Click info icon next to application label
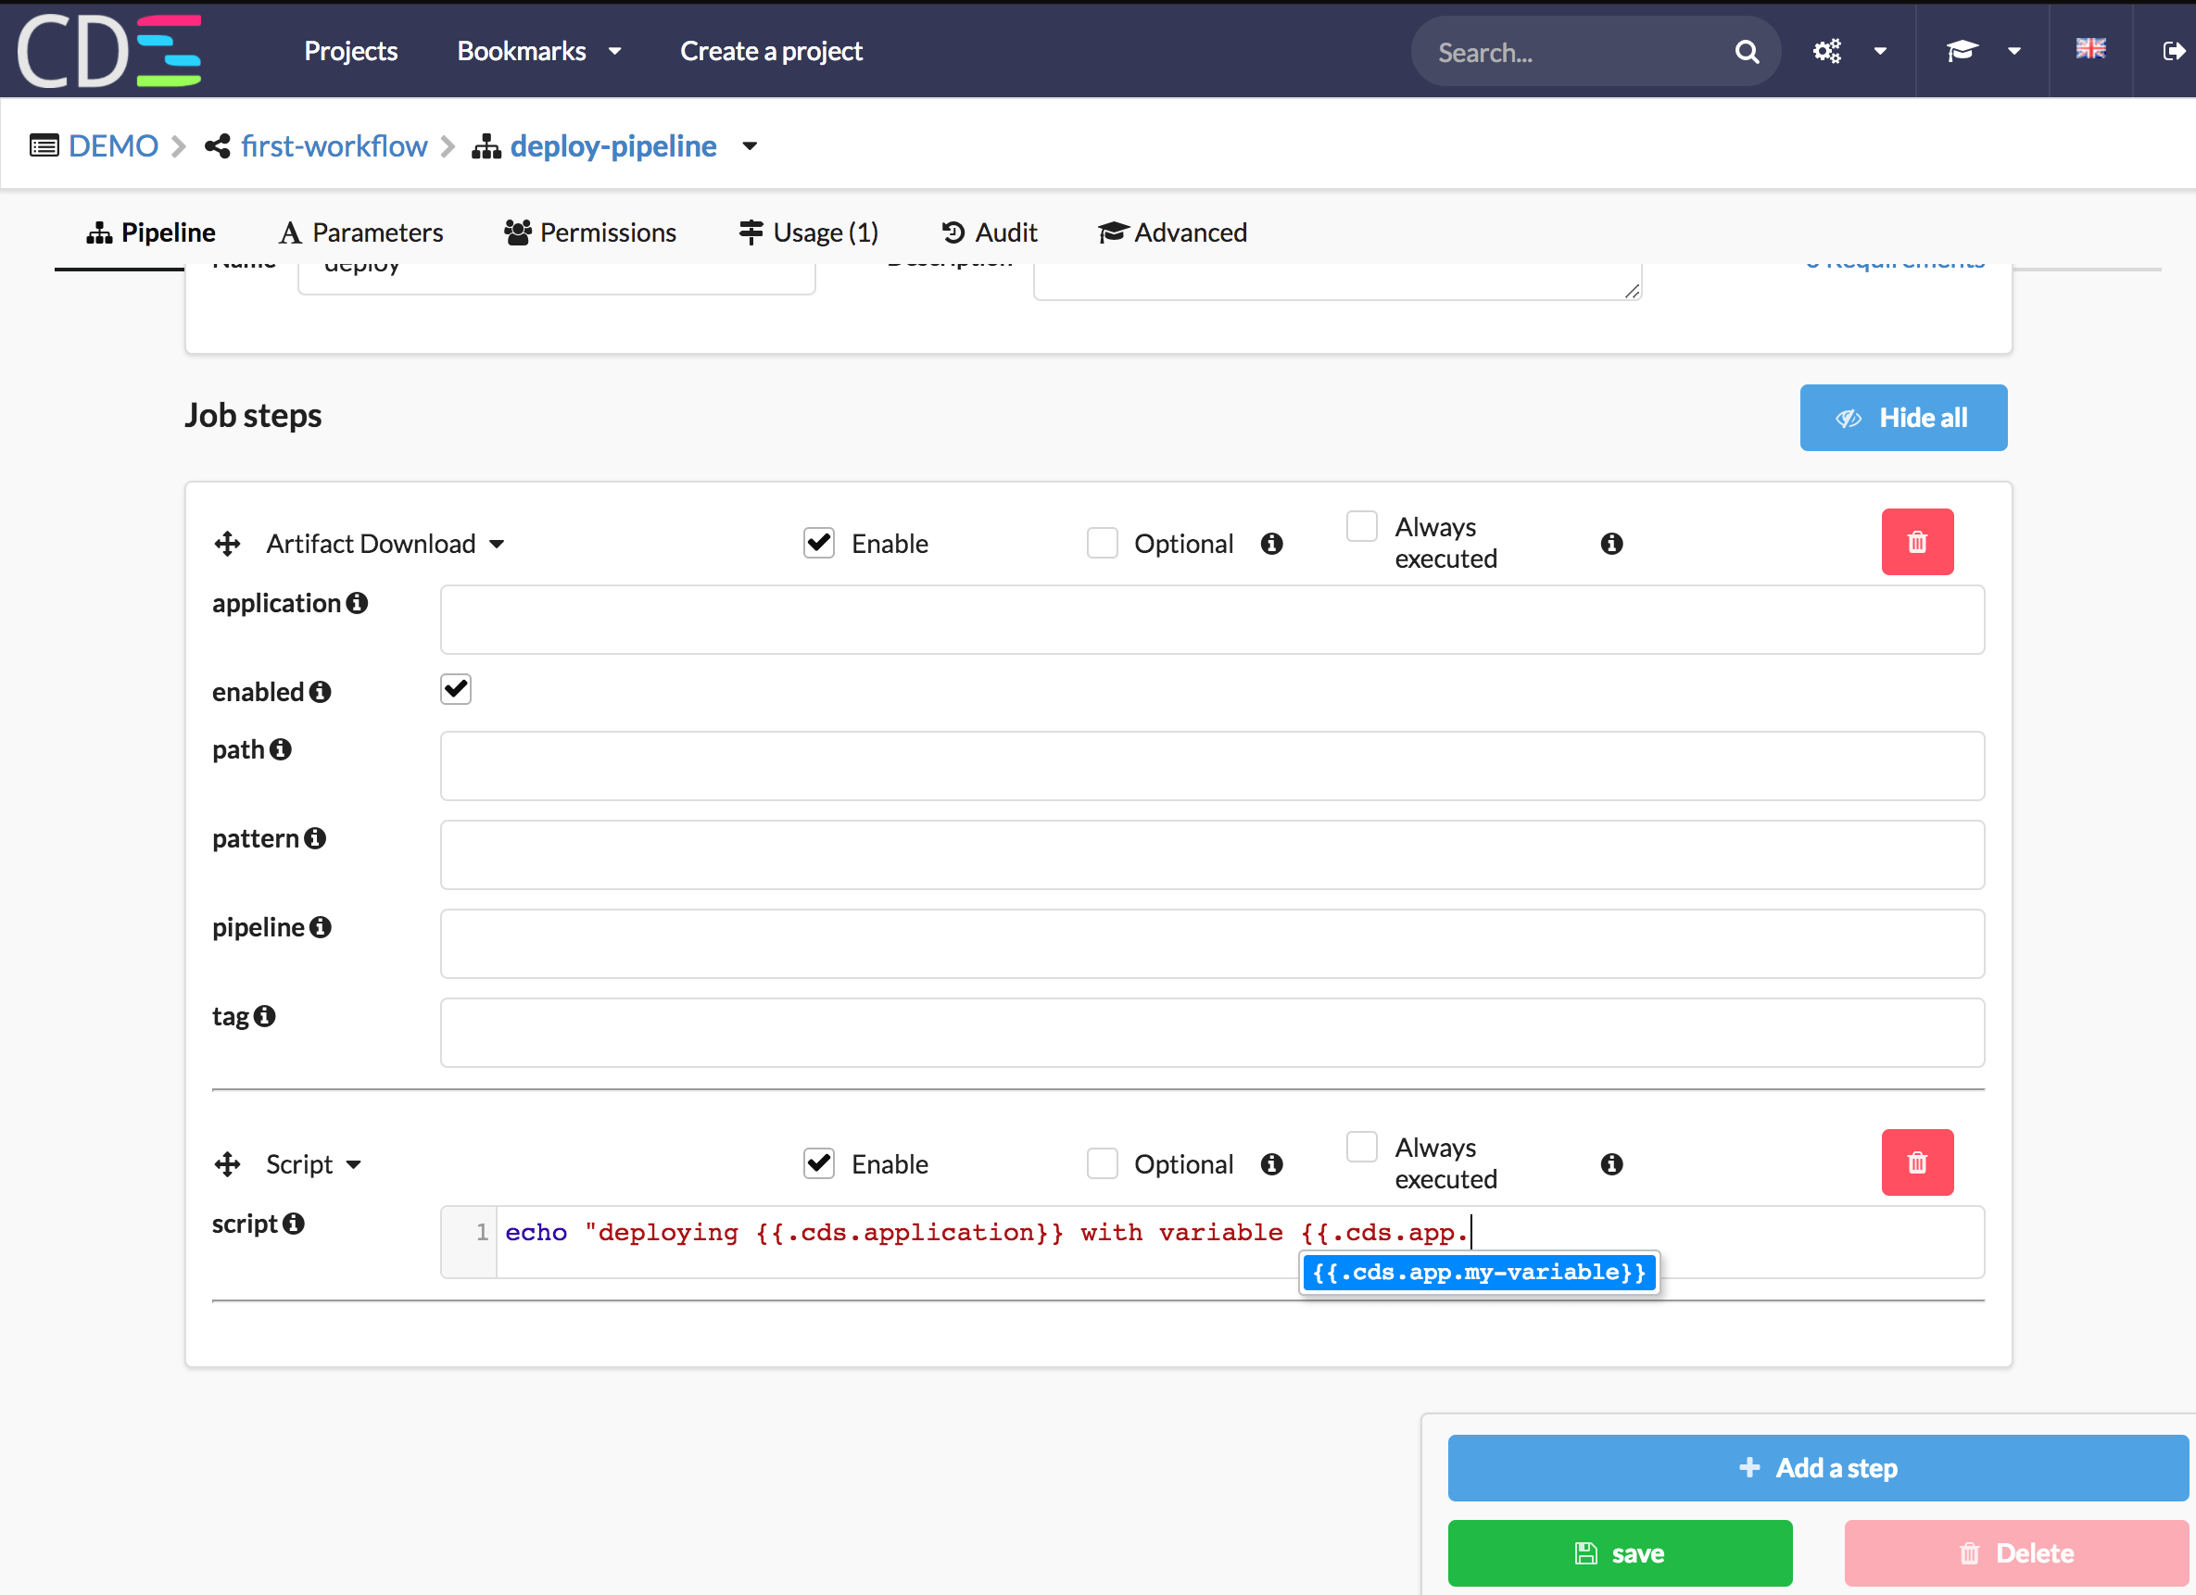The image size is (2196, 1595). [358, 603]
